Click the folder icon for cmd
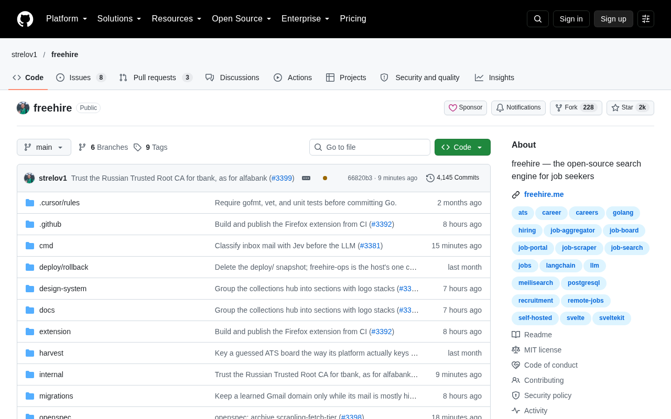This screenshot has width=671, height=419. 30,246
